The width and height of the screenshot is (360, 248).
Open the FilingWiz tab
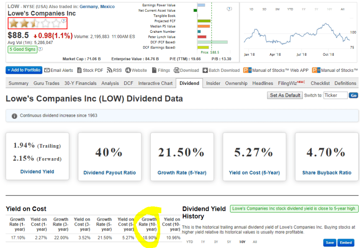[291, 83]
